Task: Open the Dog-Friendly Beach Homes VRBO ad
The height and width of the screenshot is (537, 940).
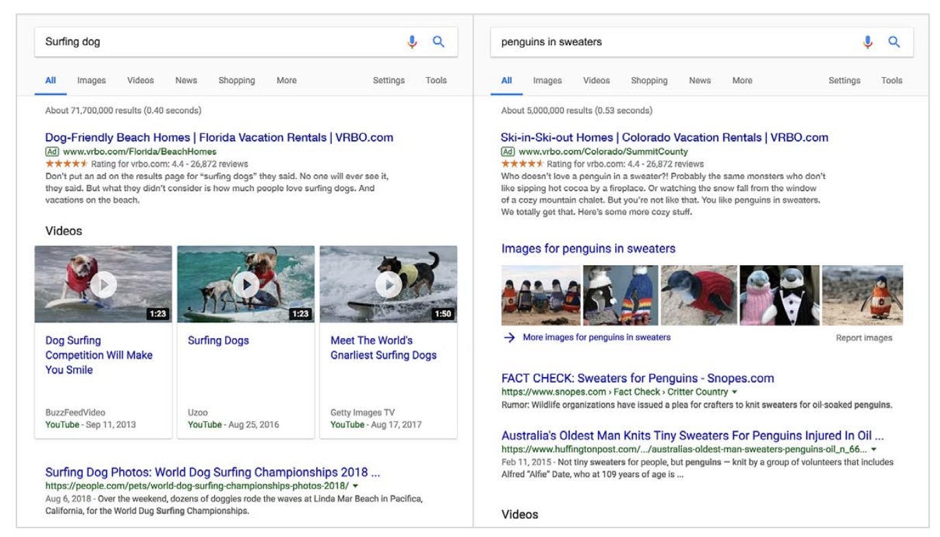Action: [x=219, y=137]
